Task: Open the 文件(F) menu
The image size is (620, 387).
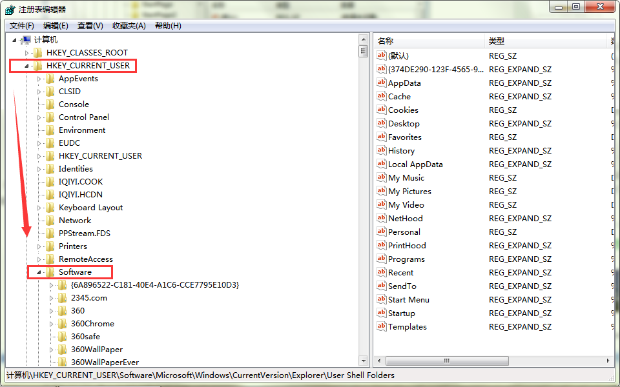Action: click(x=21, y=26)
